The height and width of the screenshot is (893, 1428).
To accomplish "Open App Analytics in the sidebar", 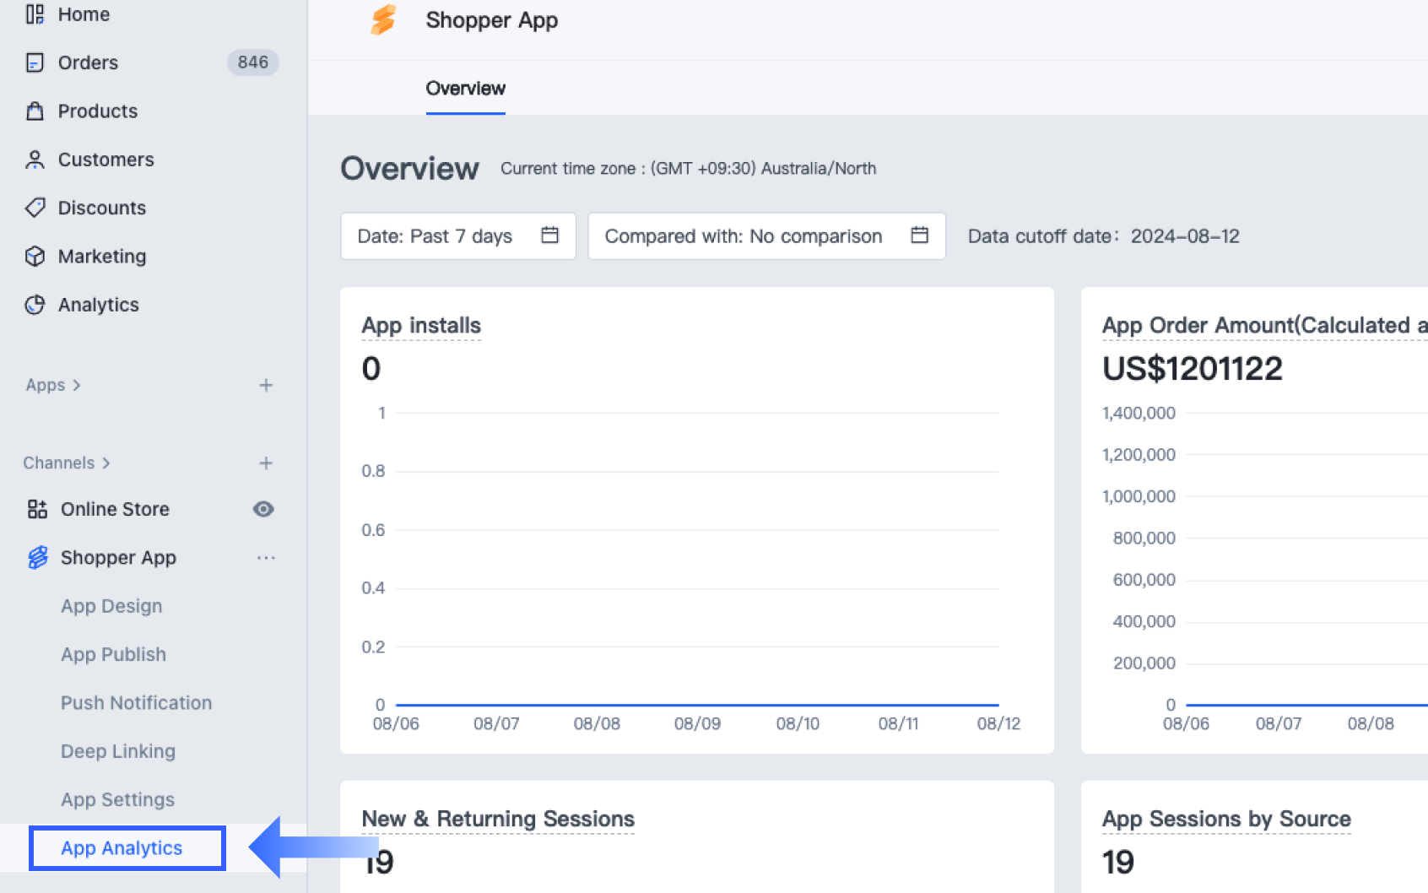I will (122, 847).
